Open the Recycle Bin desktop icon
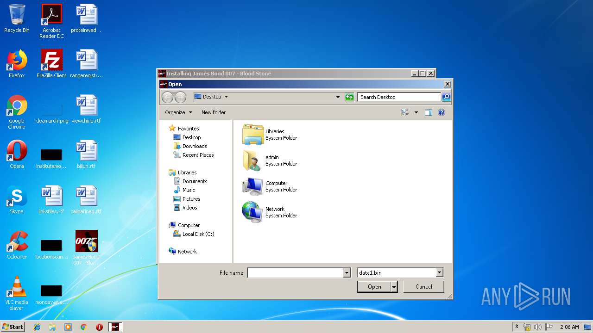This screenshot has height=333, width=593. click(x=17, y=19)
